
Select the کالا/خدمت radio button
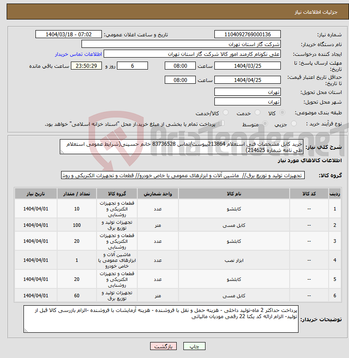(x=225, y=113)
